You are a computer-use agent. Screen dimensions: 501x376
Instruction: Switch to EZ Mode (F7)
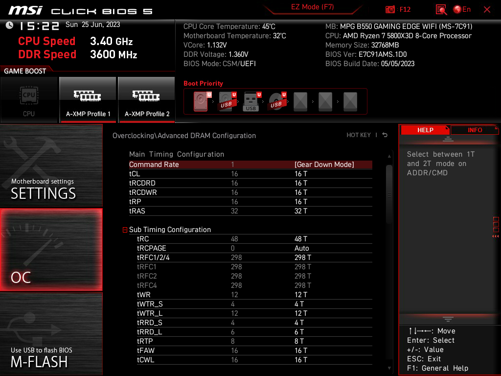pyautogui.click(x=312, y=7)
